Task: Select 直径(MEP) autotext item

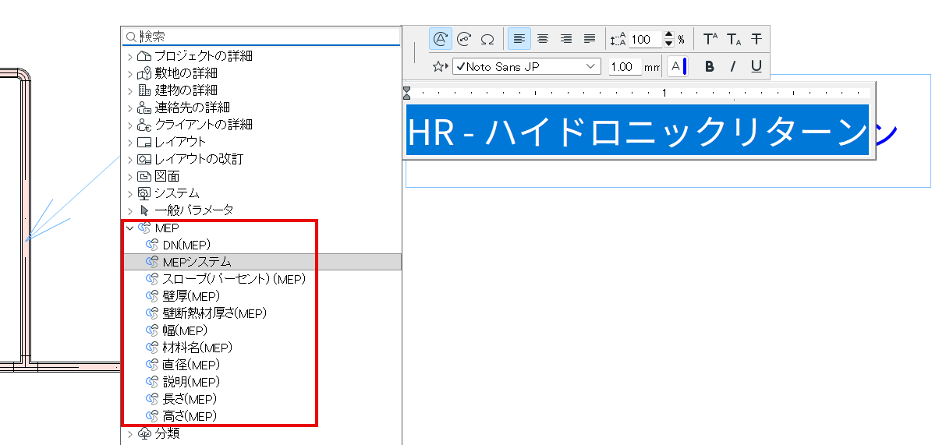Action: point(191,365)
